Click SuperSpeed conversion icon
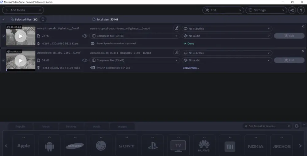Screen dimensions: 307x156 point(93,44)
